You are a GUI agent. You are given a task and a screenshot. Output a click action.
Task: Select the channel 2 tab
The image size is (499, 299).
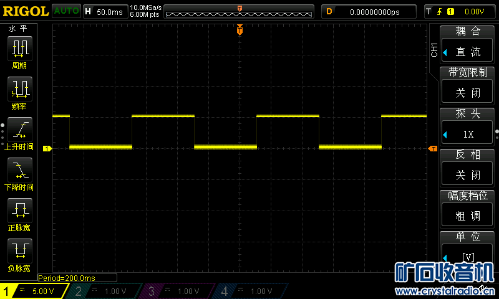coord(105,291)
